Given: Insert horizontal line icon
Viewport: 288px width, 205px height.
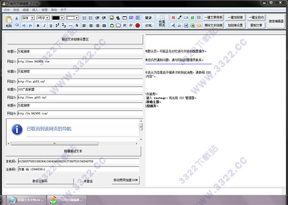Looking at the screenshot, I should click(71, 26).
